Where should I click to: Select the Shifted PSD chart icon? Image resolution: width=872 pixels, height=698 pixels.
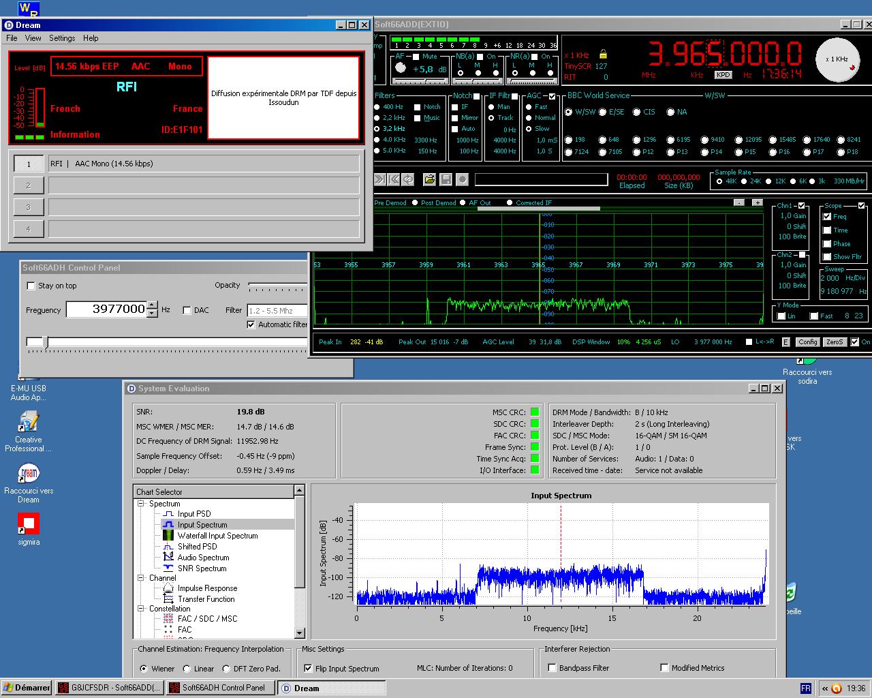(x=168, y=547)
